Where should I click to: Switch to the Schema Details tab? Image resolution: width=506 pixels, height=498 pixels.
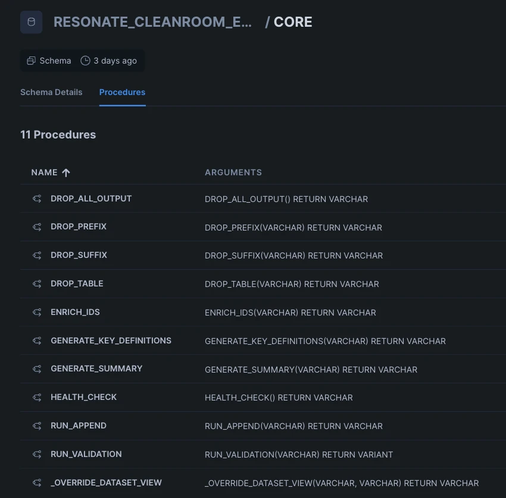tap(51, 92)
